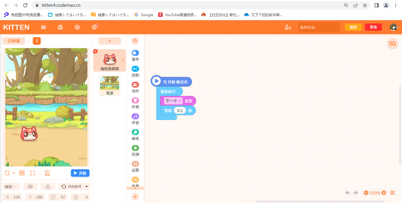Click the add collaborator icon
This screenshot has height=203, width=402.
coord(288,27)
